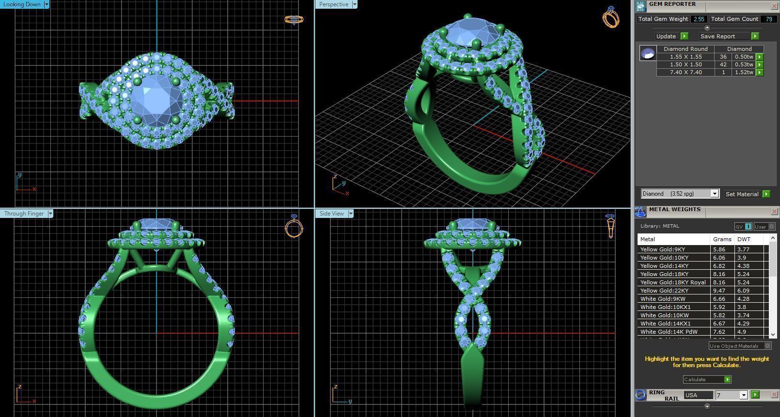The height and width of the screenshot is (417, 780).
Task: Click the Update button
Action: 666,36
